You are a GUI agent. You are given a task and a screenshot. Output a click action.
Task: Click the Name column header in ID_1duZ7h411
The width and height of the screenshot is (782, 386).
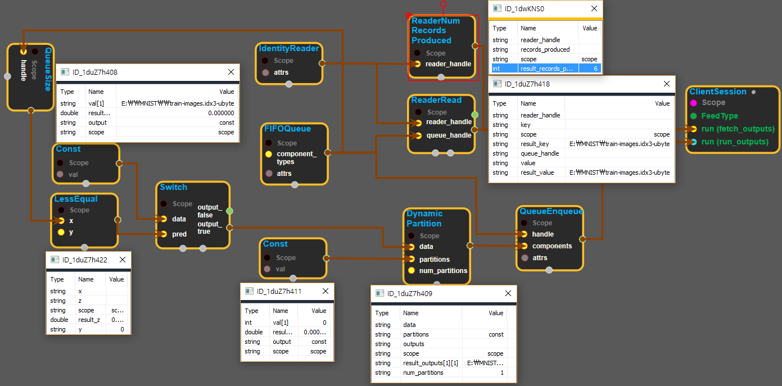click(280, 311)
